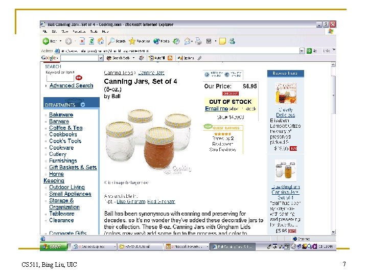This screenshot has height=276, width=368.
Task: Click the Home icon in the toolbar
Action: coord(101,41)
